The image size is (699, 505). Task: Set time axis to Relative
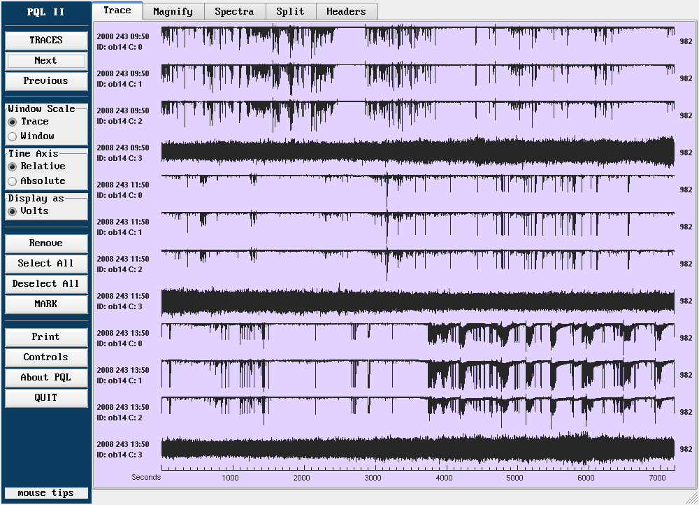click(13, 166)
